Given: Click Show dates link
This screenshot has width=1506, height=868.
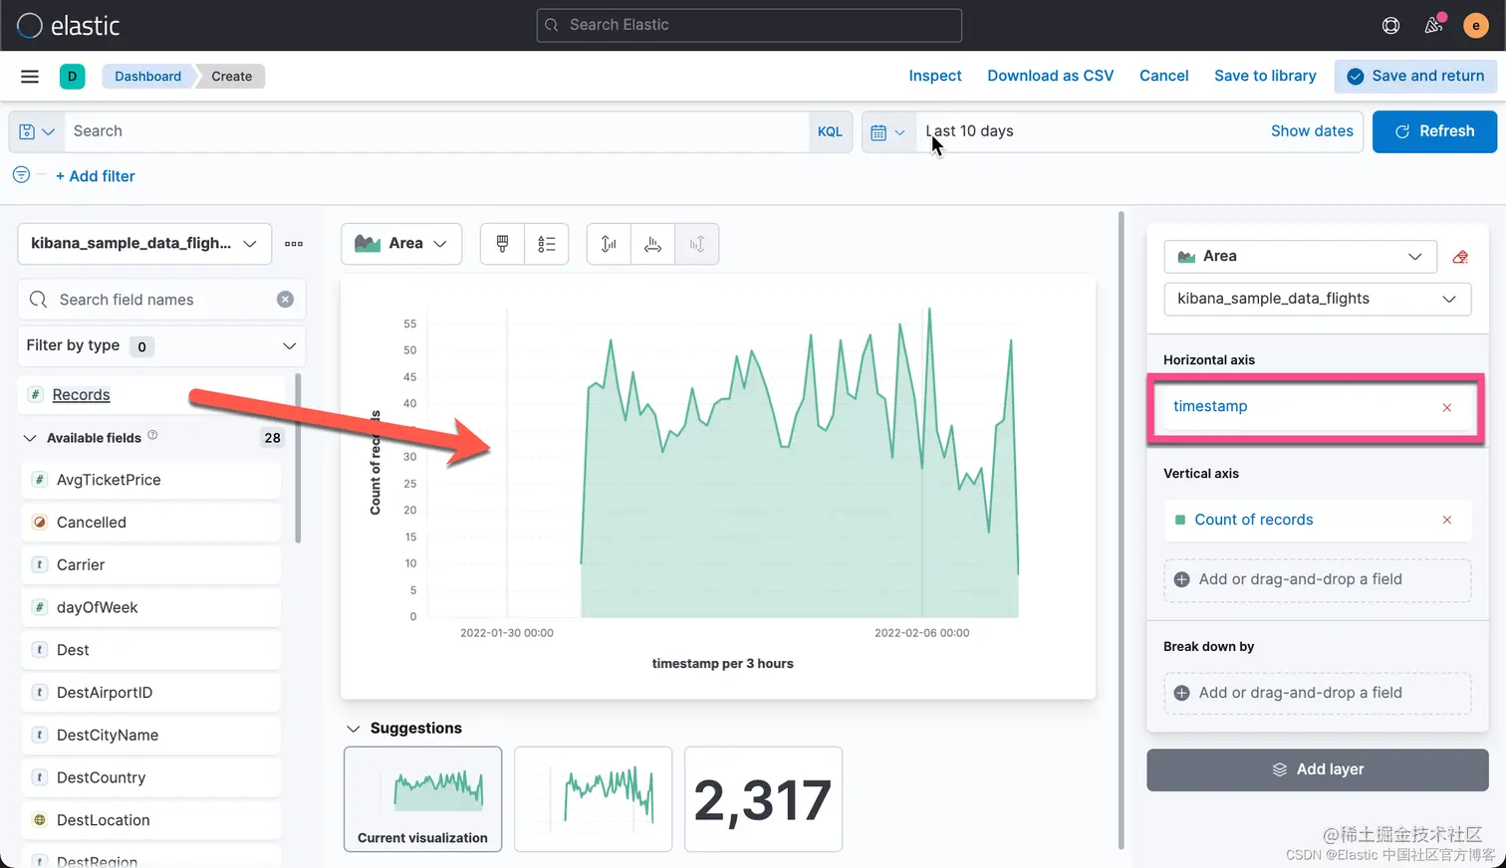Looking at the screenshot, I should point(1312,131).
